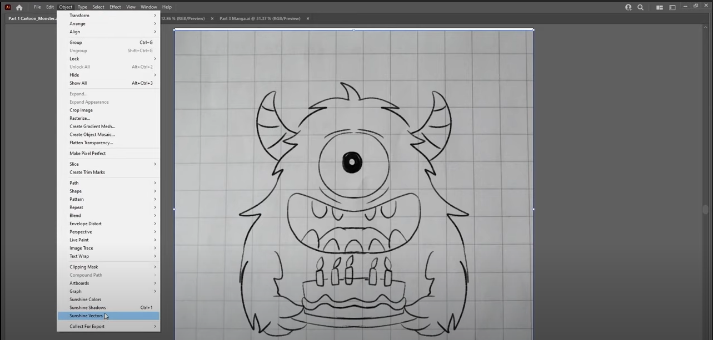
Task: Choose Make Pixel Perfect
Action: [x=87, y=153]
